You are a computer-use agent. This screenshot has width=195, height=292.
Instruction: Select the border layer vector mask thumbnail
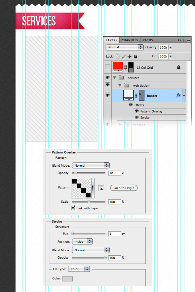point(141,95)
